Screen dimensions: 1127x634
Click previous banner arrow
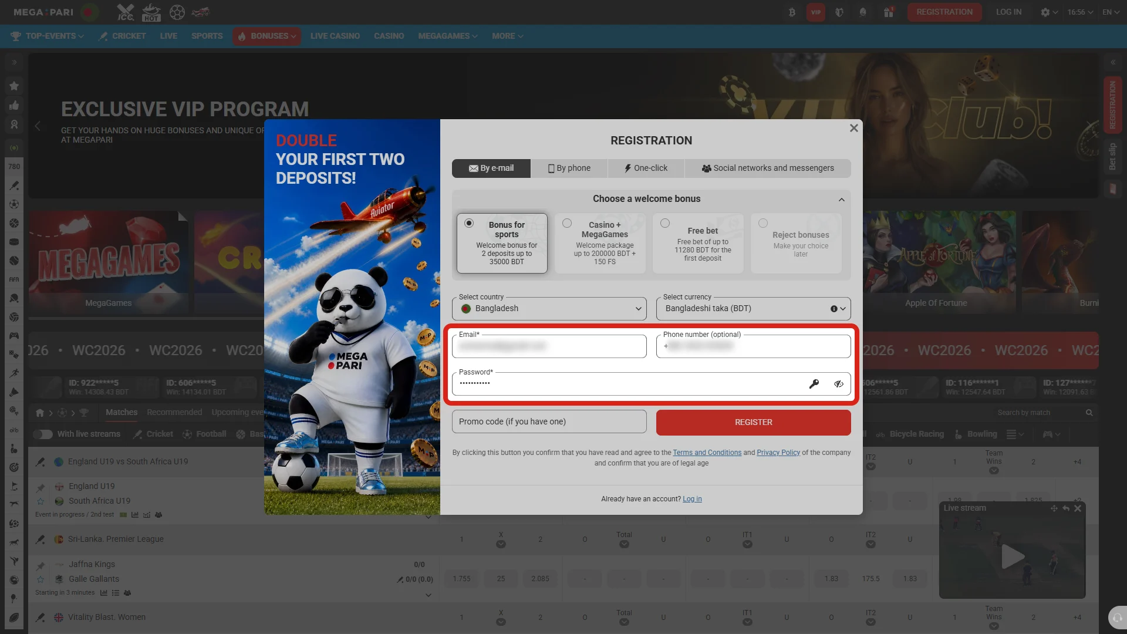[38, 126]
